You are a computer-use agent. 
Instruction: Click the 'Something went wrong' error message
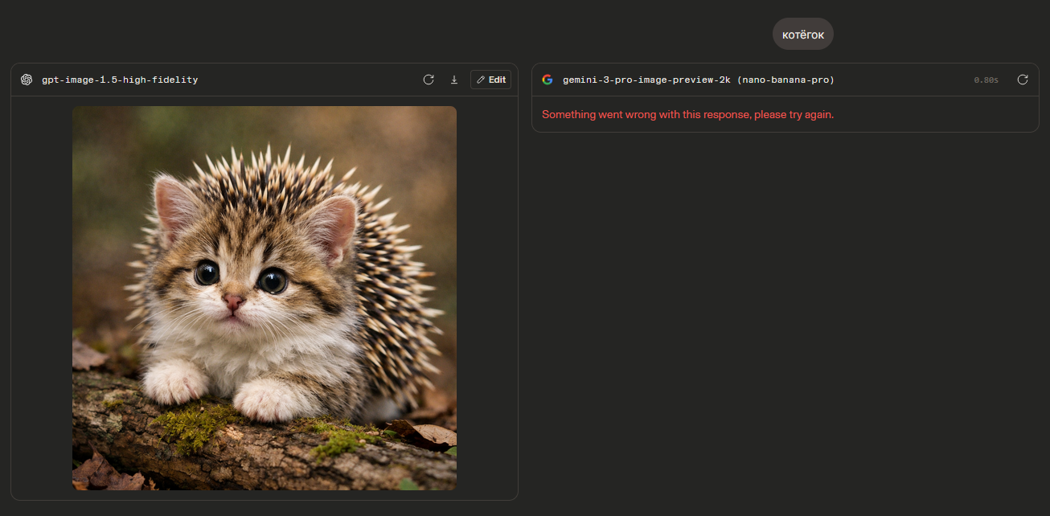pyautogui.click(x=688, y=114)
